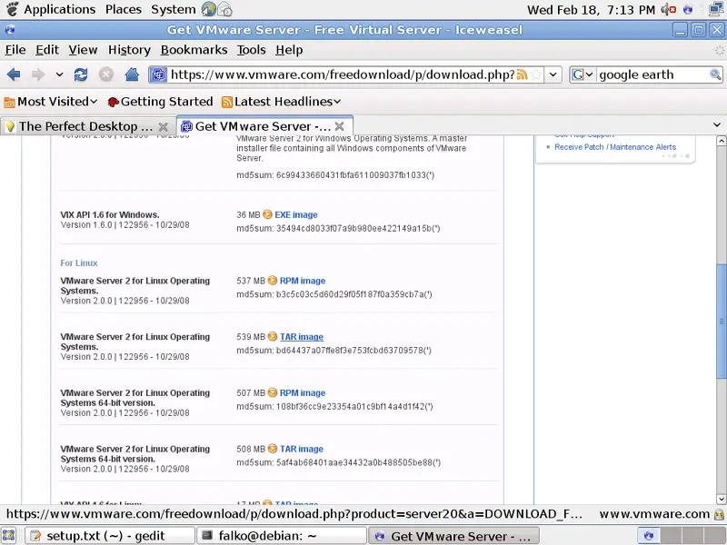Click the vertical scrollbar thumb
The height and width of the screenshot is (545, 727).
pos(721,321)
